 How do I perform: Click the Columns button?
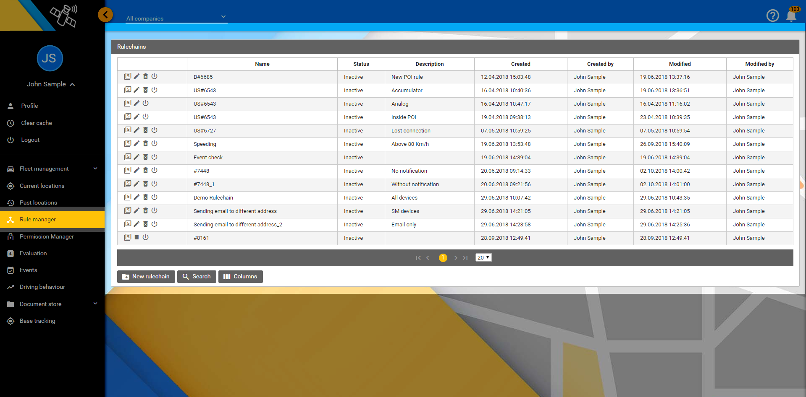240,277
